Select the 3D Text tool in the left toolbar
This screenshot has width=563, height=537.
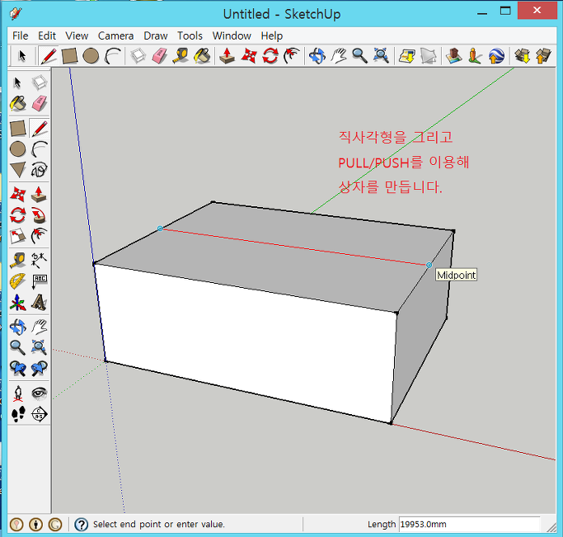[x=39, y=303]
